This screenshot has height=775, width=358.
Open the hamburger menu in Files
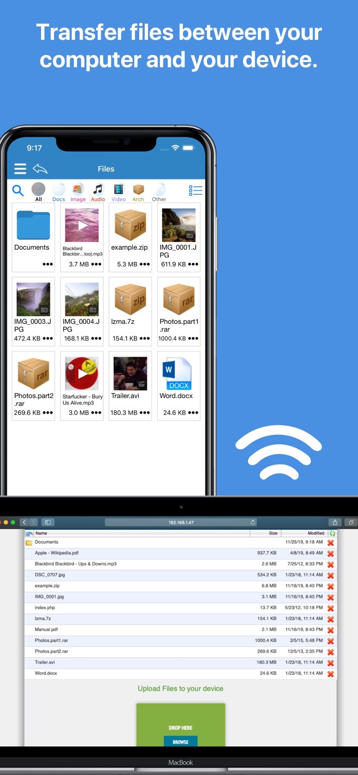pos(20,169)
